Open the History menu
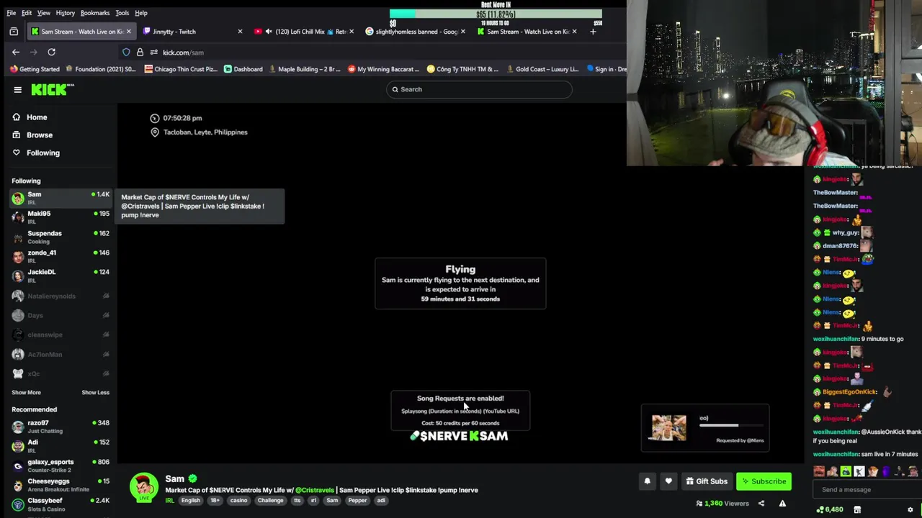This screenshot has height=518, width=922. 65,13
